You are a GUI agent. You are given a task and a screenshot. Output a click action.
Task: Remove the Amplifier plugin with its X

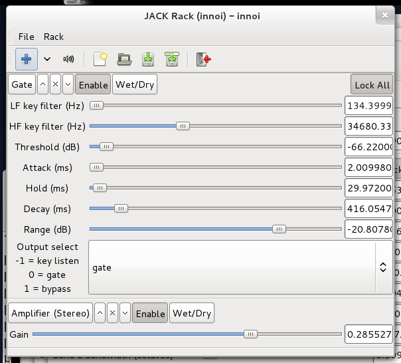pyautogui.click(x=112, y=313)
